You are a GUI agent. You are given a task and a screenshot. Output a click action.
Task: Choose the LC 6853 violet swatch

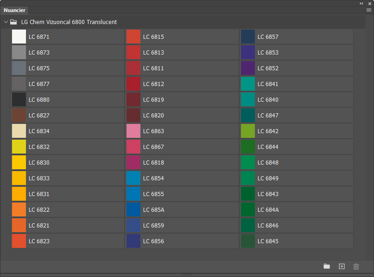tap(248, 52)
